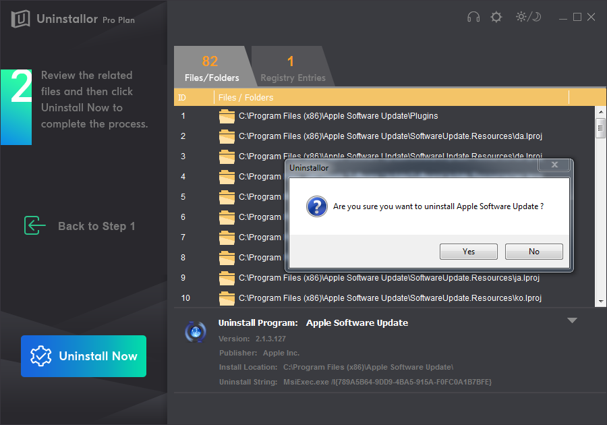Close the Uninstallor main window

click(591, 17)
